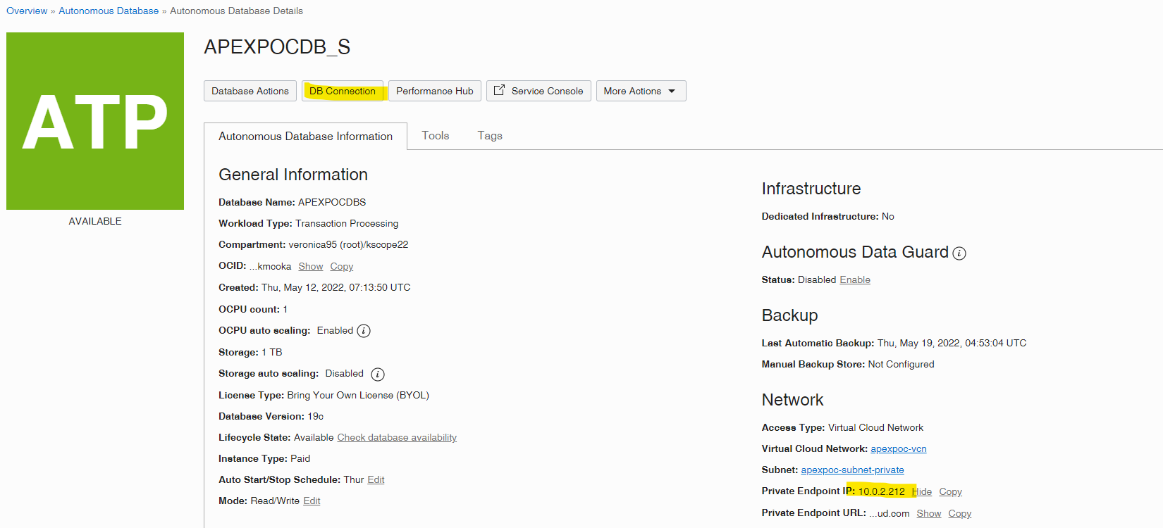
Task: Switch to the Tags tab
Action: click(x=490, y=135)
